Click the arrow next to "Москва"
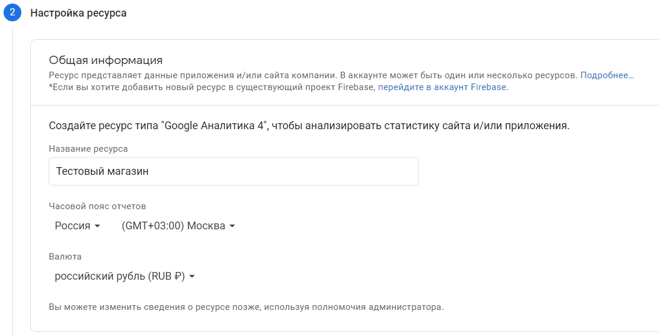The height and width of the screenshot is (336, 659). 232,226
